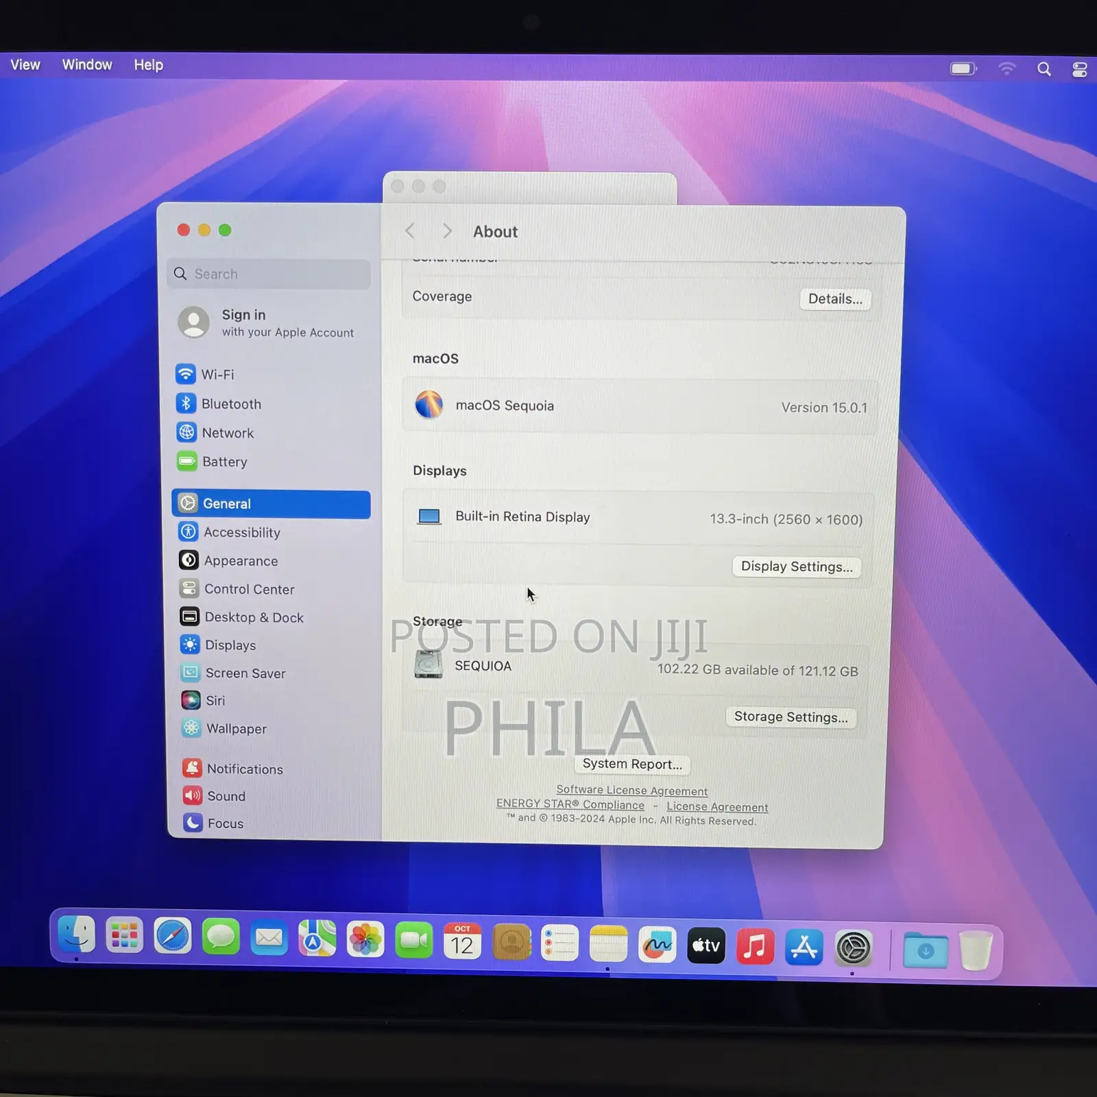Open License Agreement link
Viewport: 1097px width, 1097px height.
pos(717,807)
